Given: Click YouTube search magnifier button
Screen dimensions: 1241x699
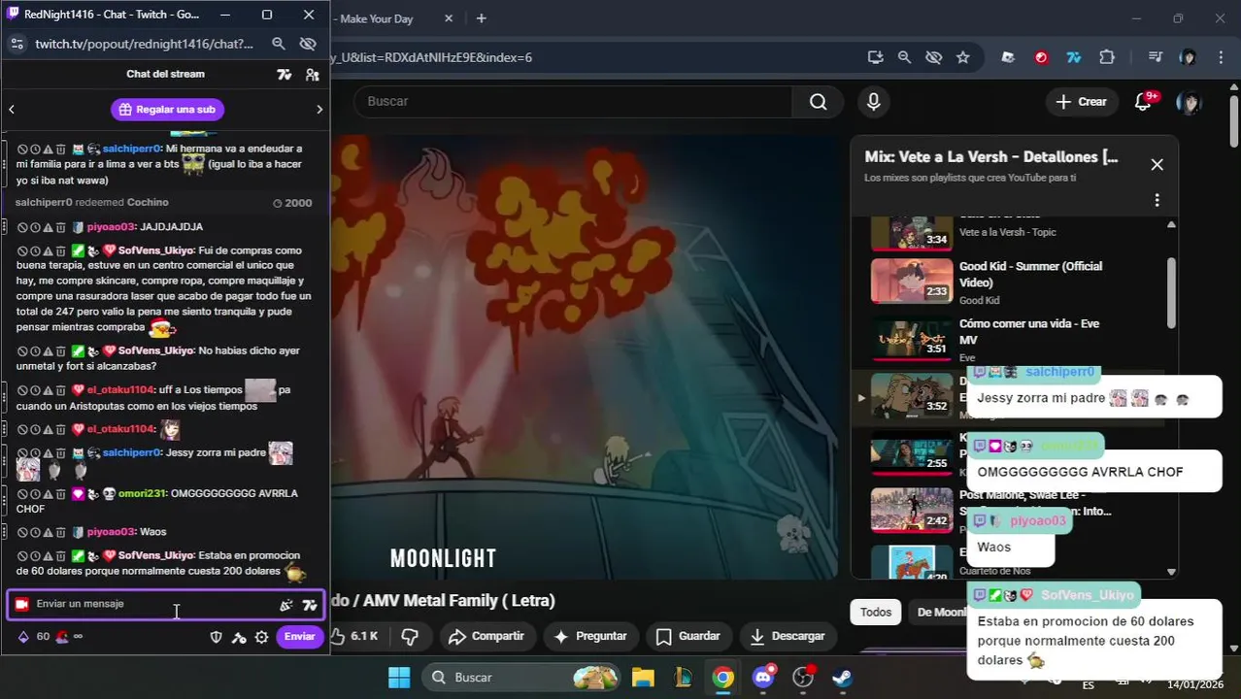Looking at the screenshot, I should (x=818, y=102).
